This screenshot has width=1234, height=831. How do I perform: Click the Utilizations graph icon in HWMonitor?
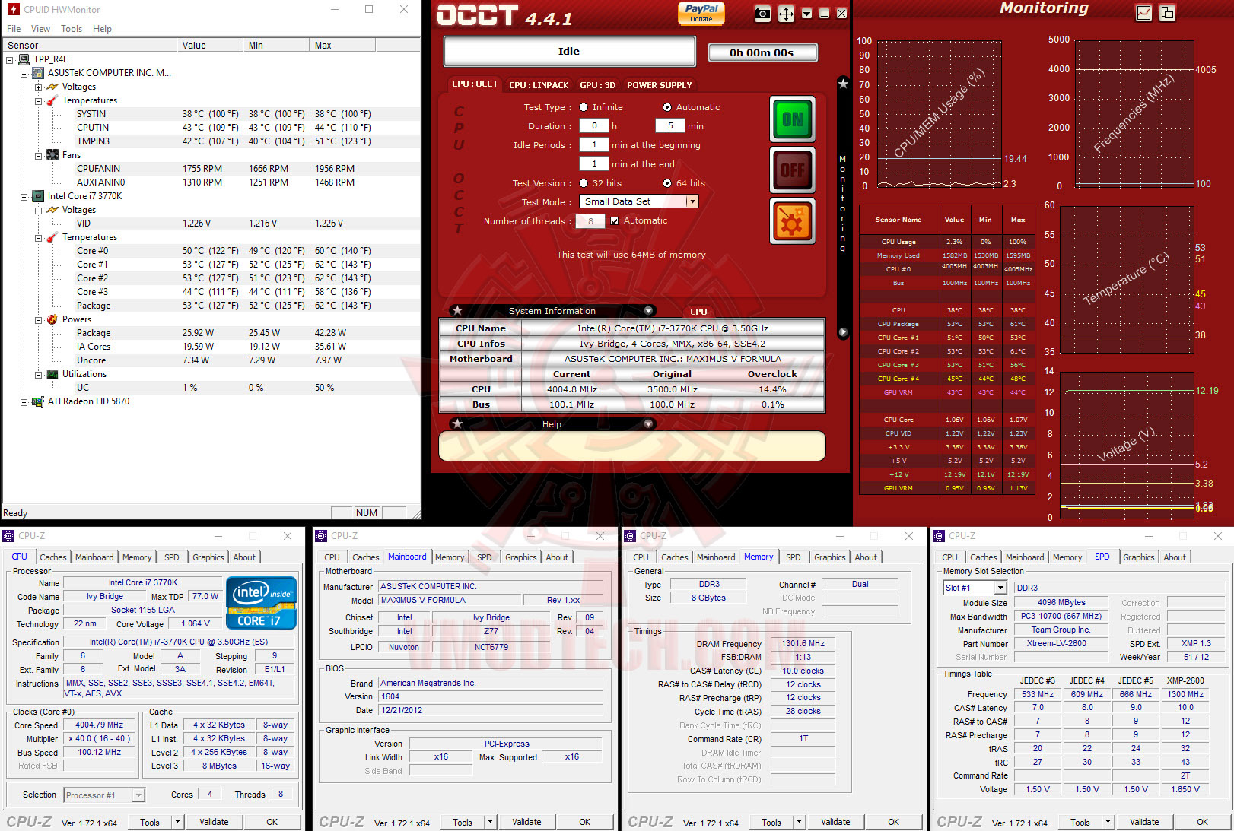point(52,374)
